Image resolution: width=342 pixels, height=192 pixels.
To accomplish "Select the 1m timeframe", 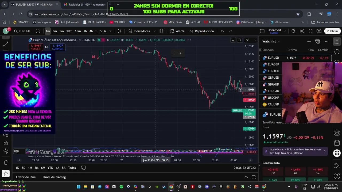I will (x=48, y=31).
